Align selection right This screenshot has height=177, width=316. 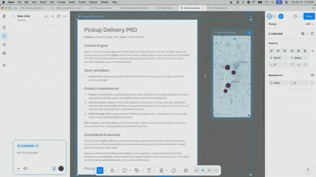click(284, 51)
